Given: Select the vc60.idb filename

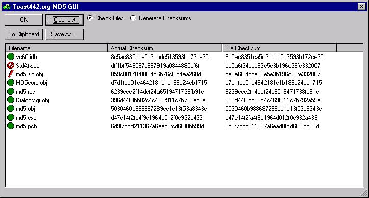Looking at the screenshot, I should tap(27, 57).
